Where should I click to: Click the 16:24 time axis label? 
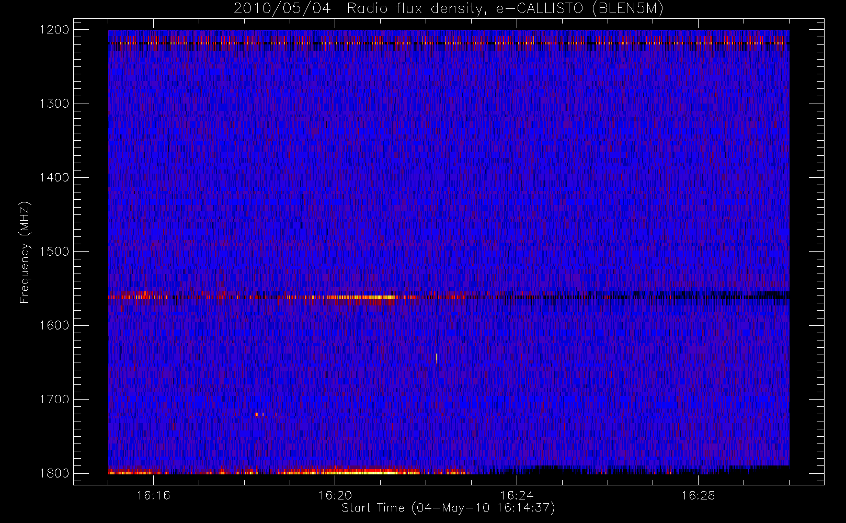(x=517, y=495)
